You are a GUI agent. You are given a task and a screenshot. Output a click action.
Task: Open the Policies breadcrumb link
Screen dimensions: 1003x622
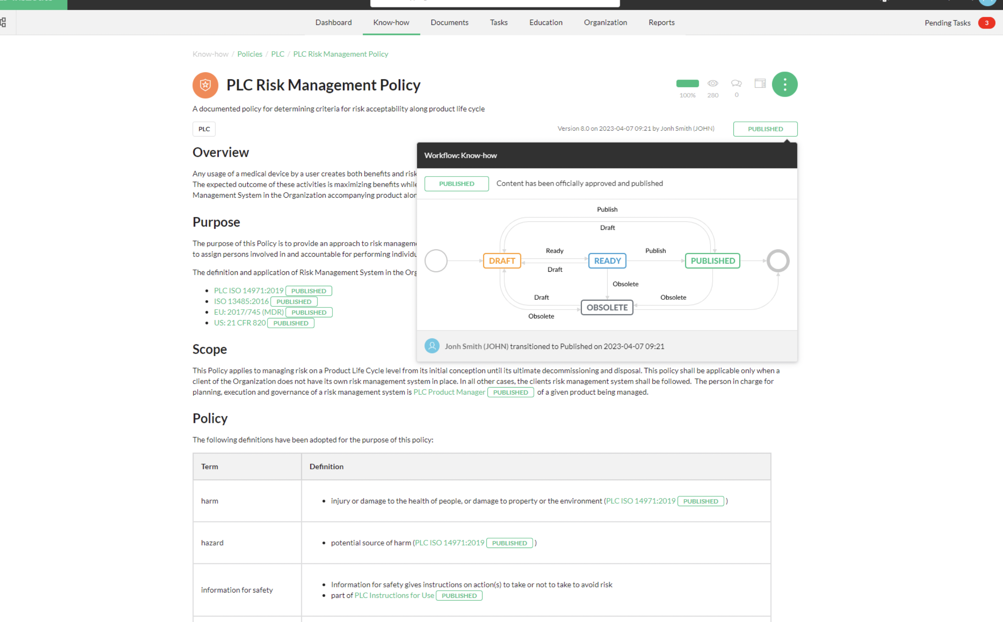tap(250, 54)
